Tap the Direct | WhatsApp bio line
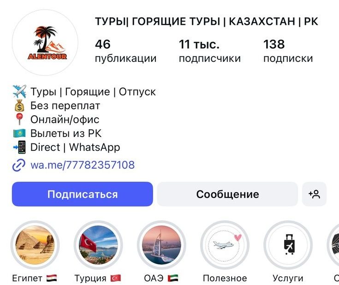 click(x=66, y=147)
